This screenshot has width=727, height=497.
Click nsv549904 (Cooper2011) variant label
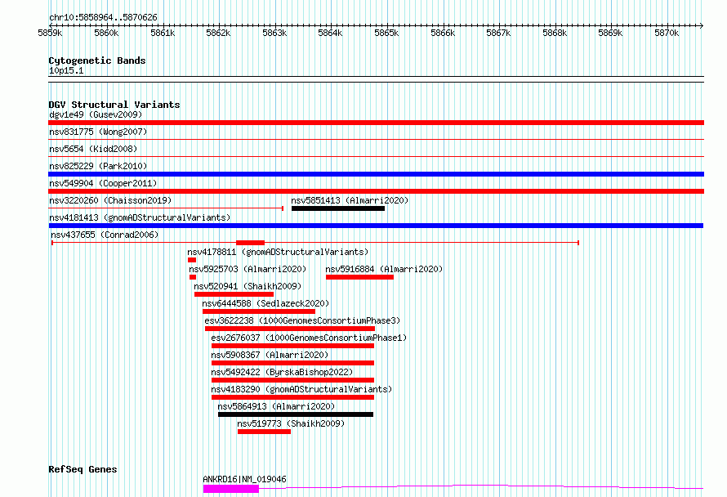click(103, 183)
